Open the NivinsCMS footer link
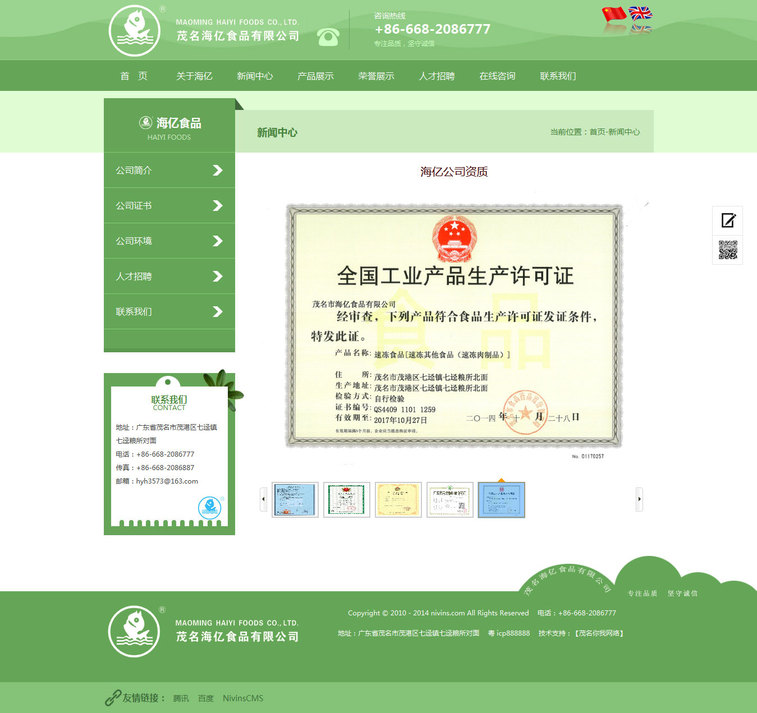 pyautogui.click(x=242, y=698)
